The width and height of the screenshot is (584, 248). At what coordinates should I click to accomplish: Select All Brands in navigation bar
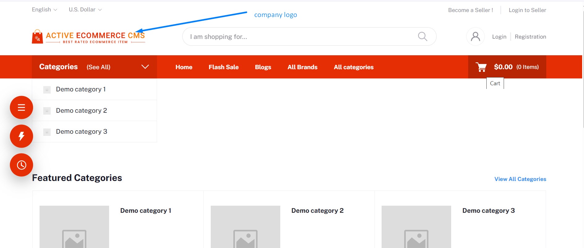(x=302, y=67)
